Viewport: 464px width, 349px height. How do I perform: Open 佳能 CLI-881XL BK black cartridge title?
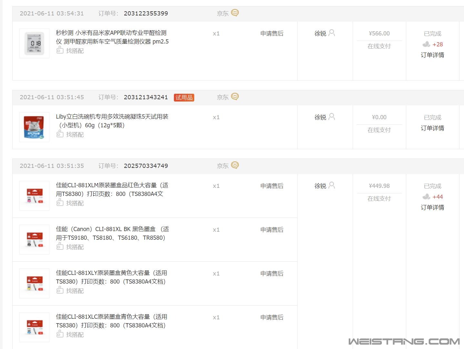pyautogui.click(x=112, y=233)
